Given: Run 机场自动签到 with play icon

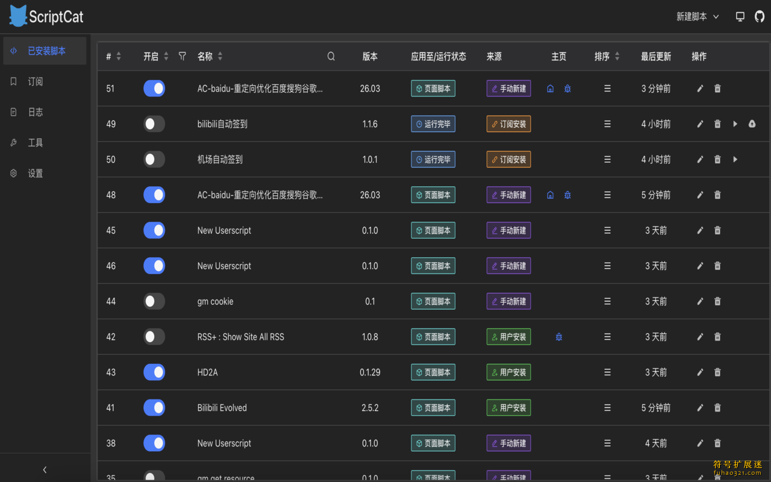Looking at the screenshot, I should coord(735,160).
